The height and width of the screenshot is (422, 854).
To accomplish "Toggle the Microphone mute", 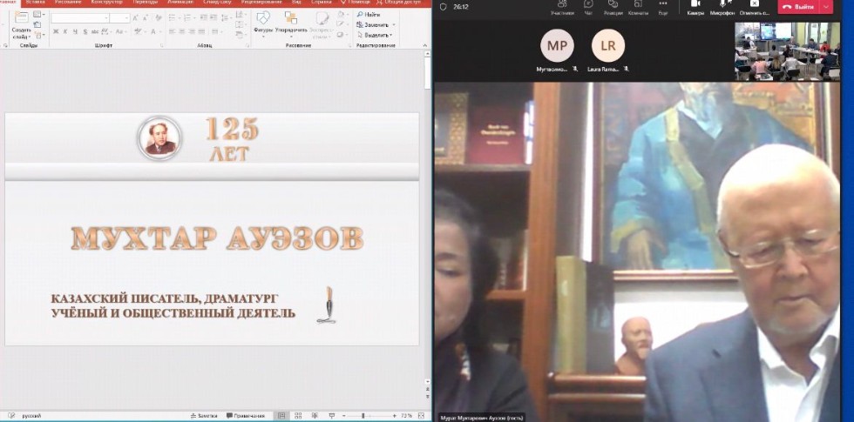I will [722, 7].
